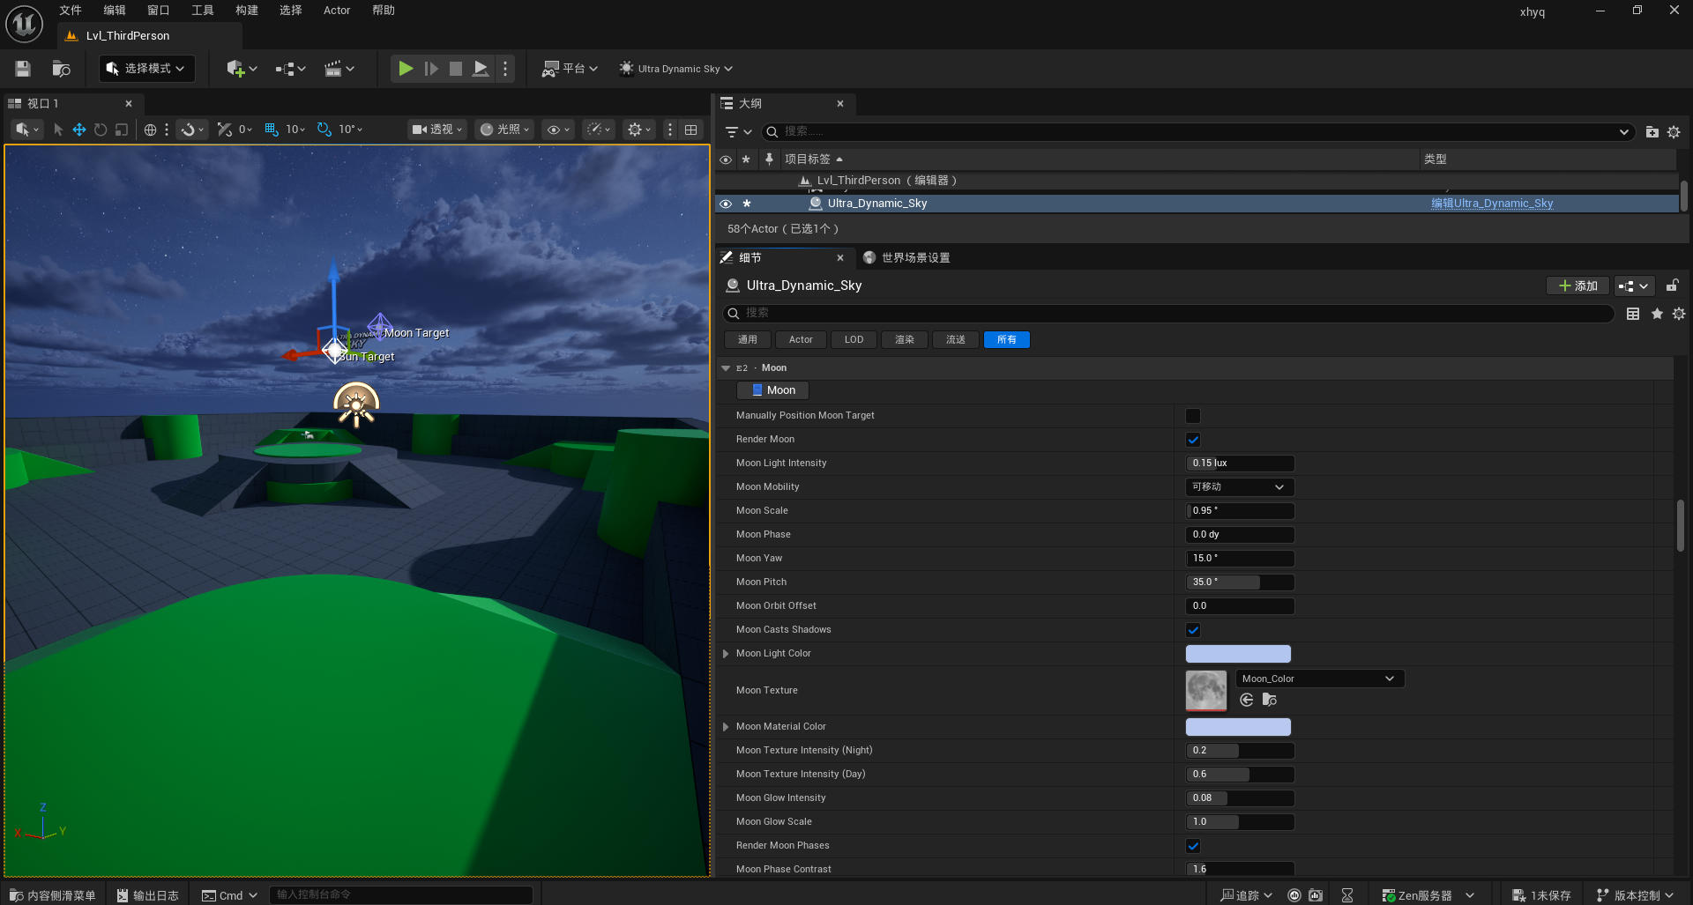1693x905 pixels.
Task: Save the current level with the disk icon
Action: click(23, 69)
